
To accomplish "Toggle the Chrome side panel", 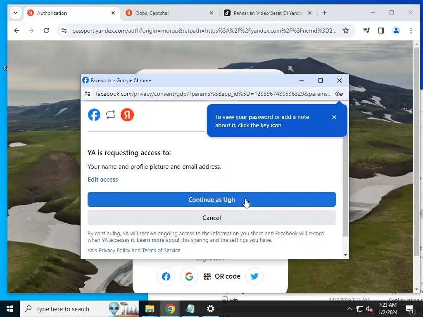I will point(381,31).
